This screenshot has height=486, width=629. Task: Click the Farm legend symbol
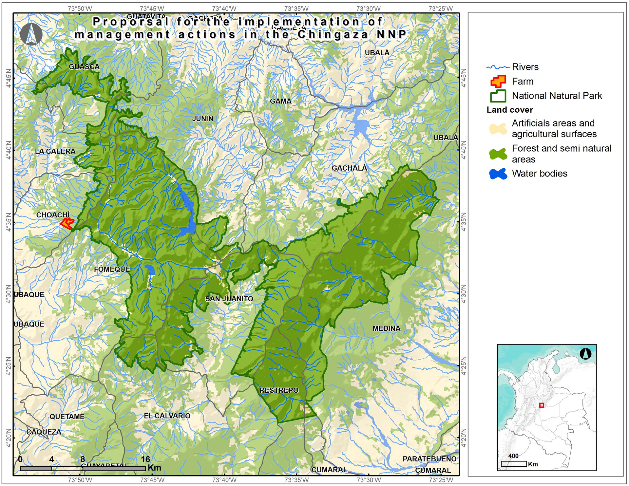(x=498, y=81)
